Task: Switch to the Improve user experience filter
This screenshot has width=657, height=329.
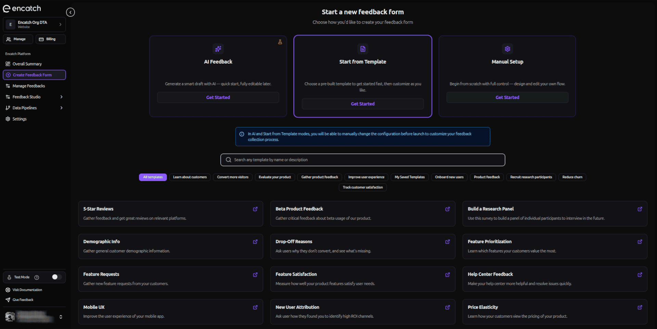Action: [x=366, y=177]
